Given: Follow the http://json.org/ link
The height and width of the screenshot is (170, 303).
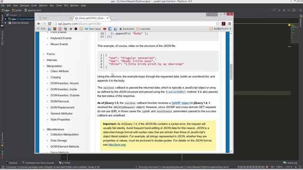Looking at the screenshot, I should pos(117,144).
